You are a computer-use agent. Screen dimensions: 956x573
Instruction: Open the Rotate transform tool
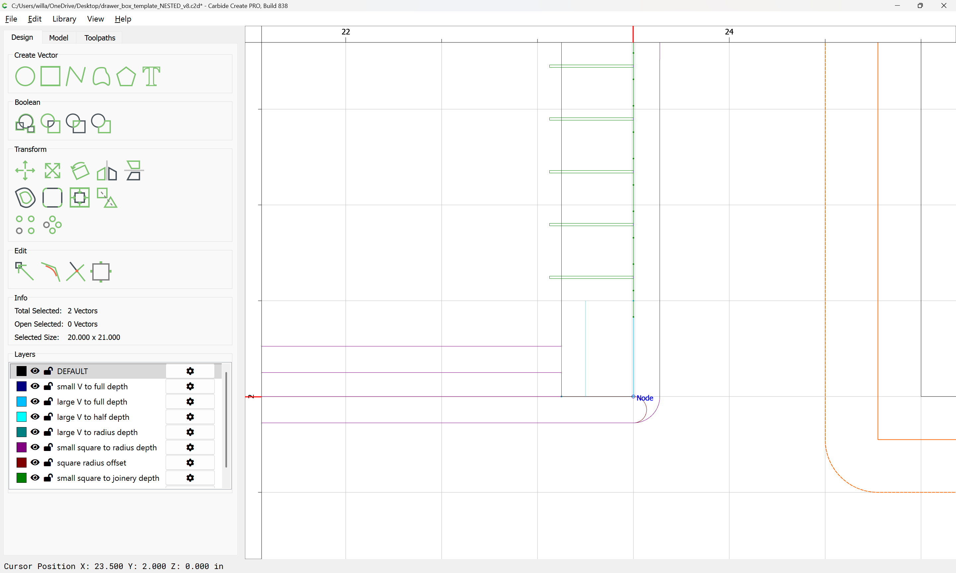[80, 170]
